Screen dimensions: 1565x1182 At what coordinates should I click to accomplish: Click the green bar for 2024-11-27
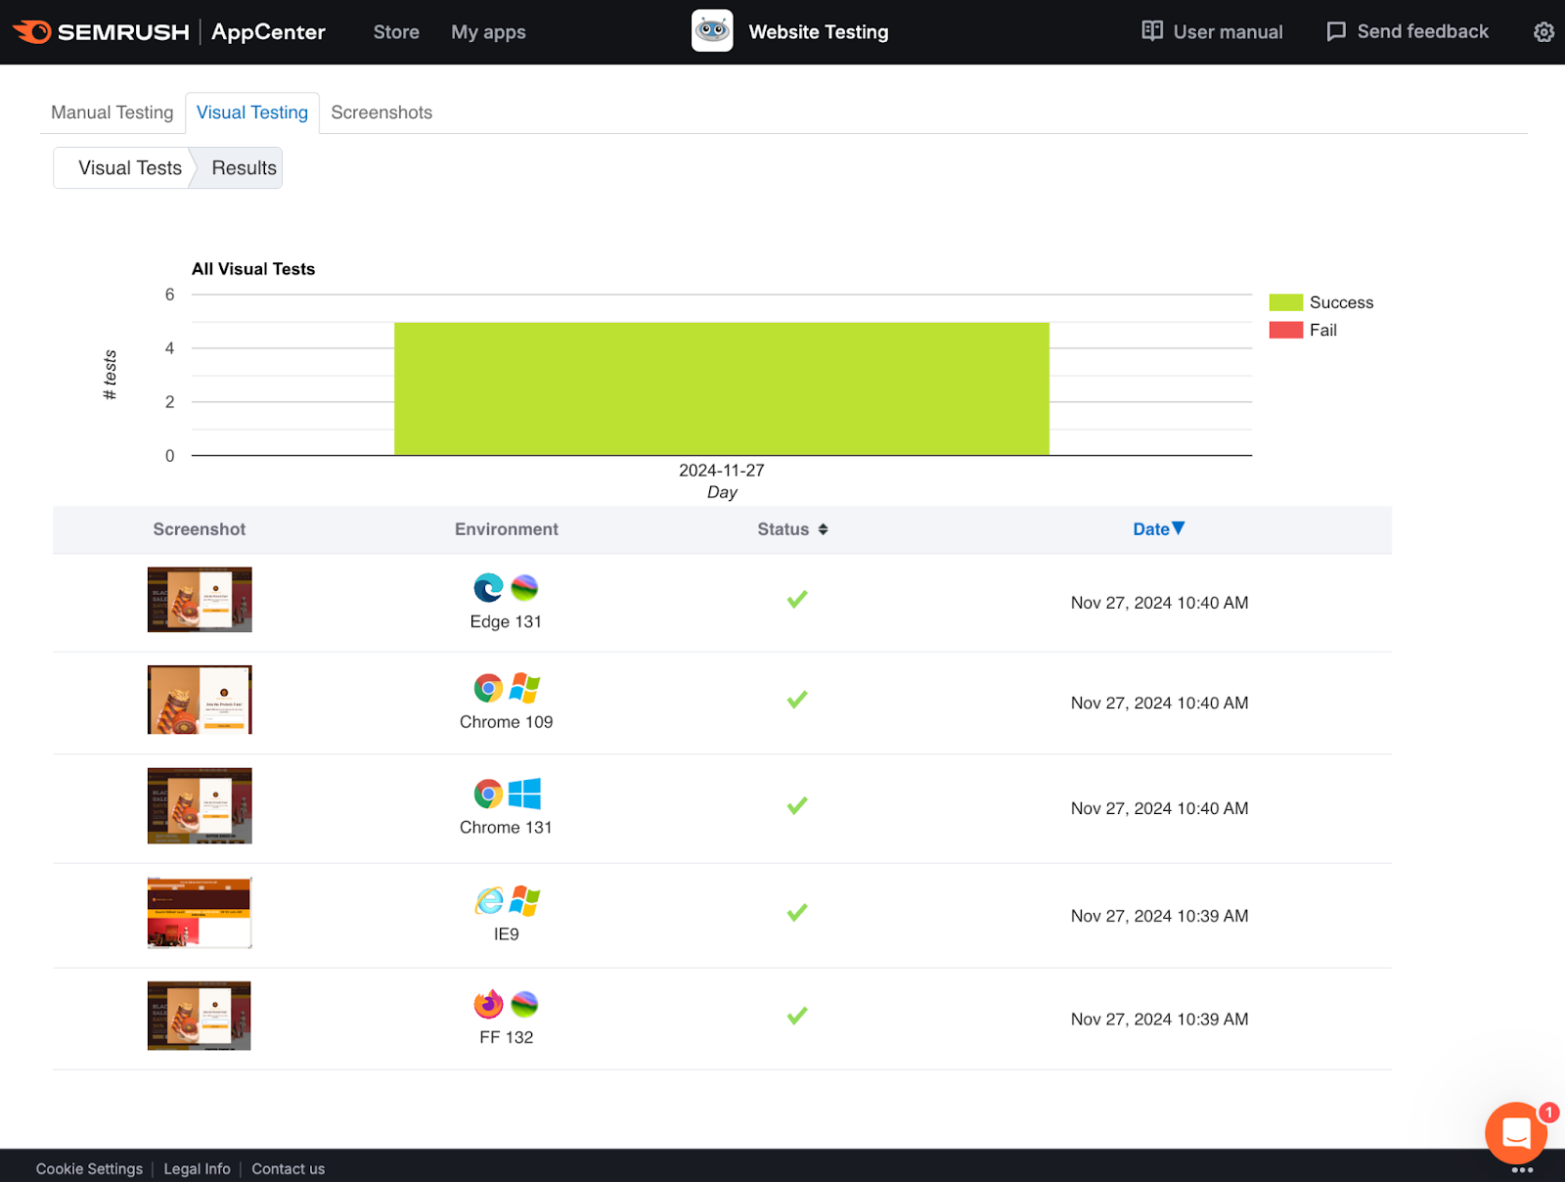click(722, 388)
